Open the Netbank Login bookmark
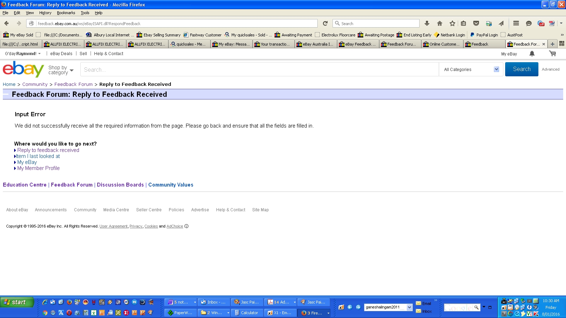This screenshot has width=566, height=318. pos(450,35)
